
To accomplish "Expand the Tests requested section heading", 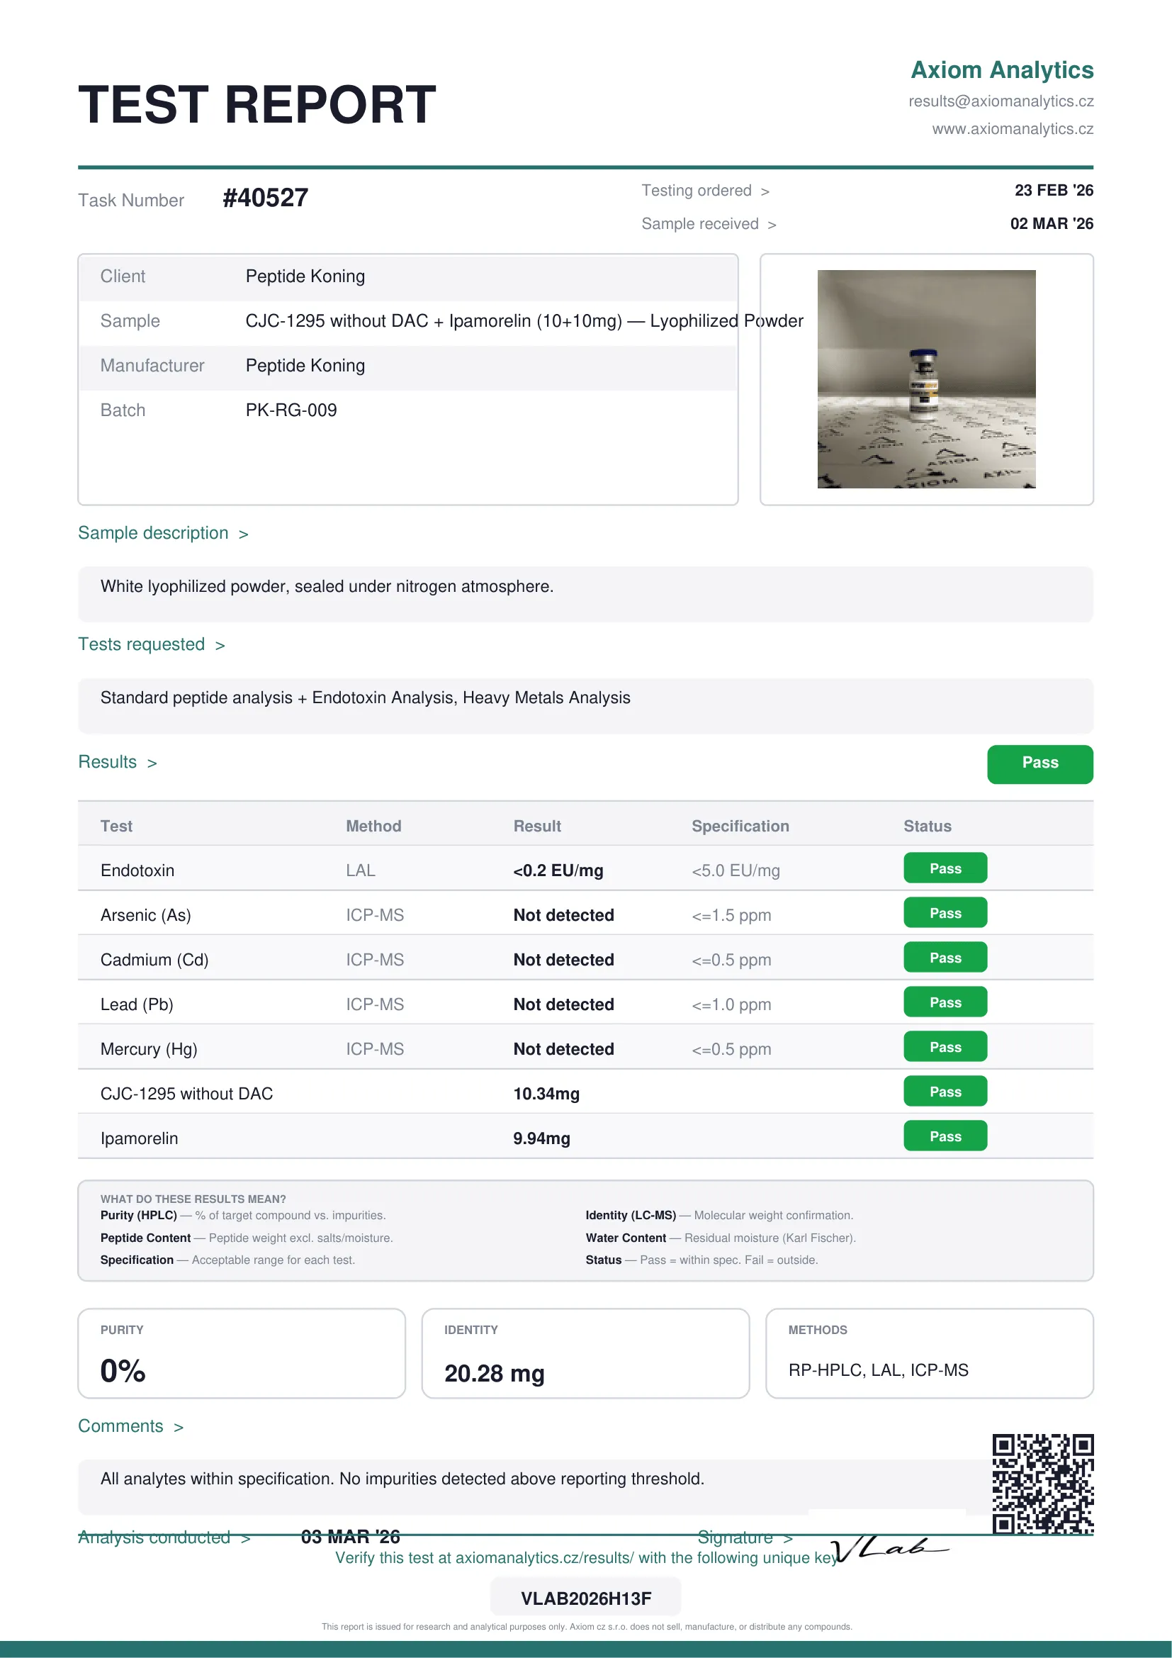I will click(x=152, y=644).
